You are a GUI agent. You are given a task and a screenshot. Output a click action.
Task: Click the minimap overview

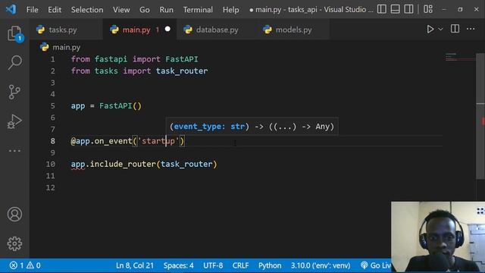click(460, 57)
